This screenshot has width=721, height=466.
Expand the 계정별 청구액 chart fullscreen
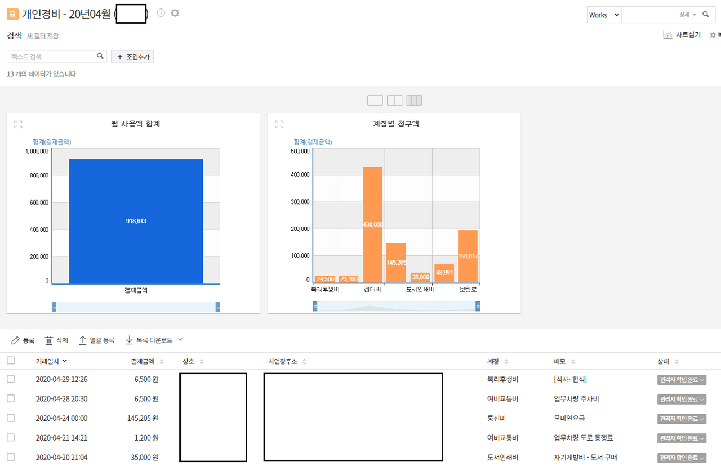coord(279,124)
